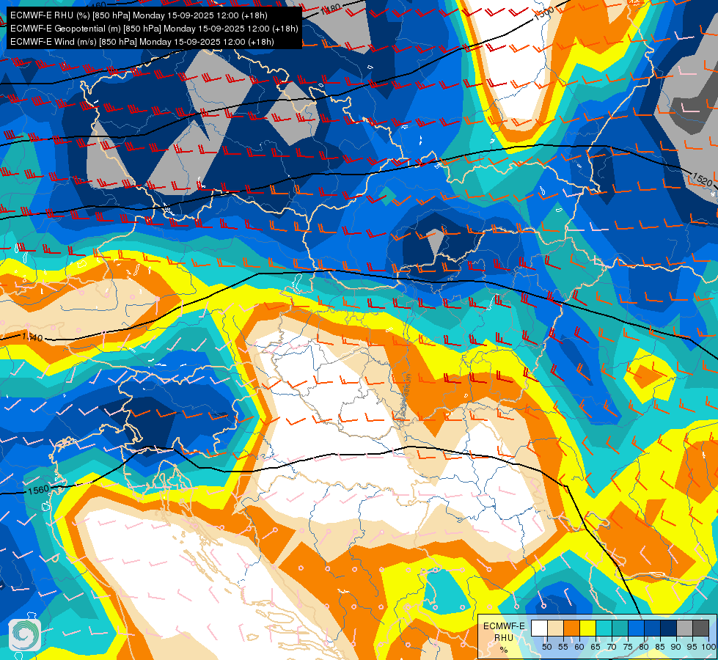The width and height of the screenshot is (718, 660).
Task: Click the ECMWF-E RHU % legend label
Action: [x=504, y=637]
